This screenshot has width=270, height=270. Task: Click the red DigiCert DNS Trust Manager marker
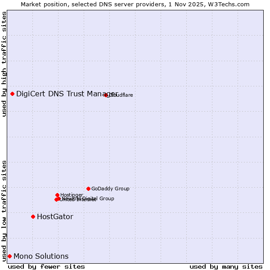12,94
